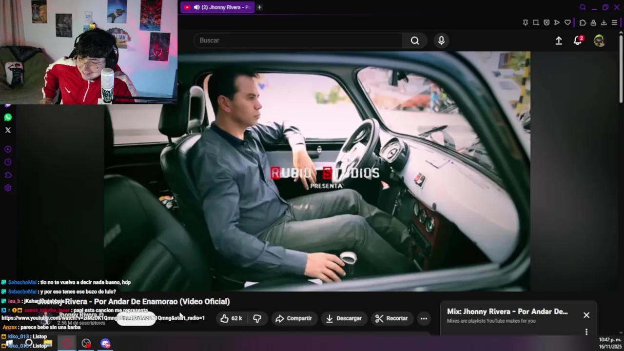Open the OBS Studio taskbar icon
624x351 pixels.
tap(86, 344)
